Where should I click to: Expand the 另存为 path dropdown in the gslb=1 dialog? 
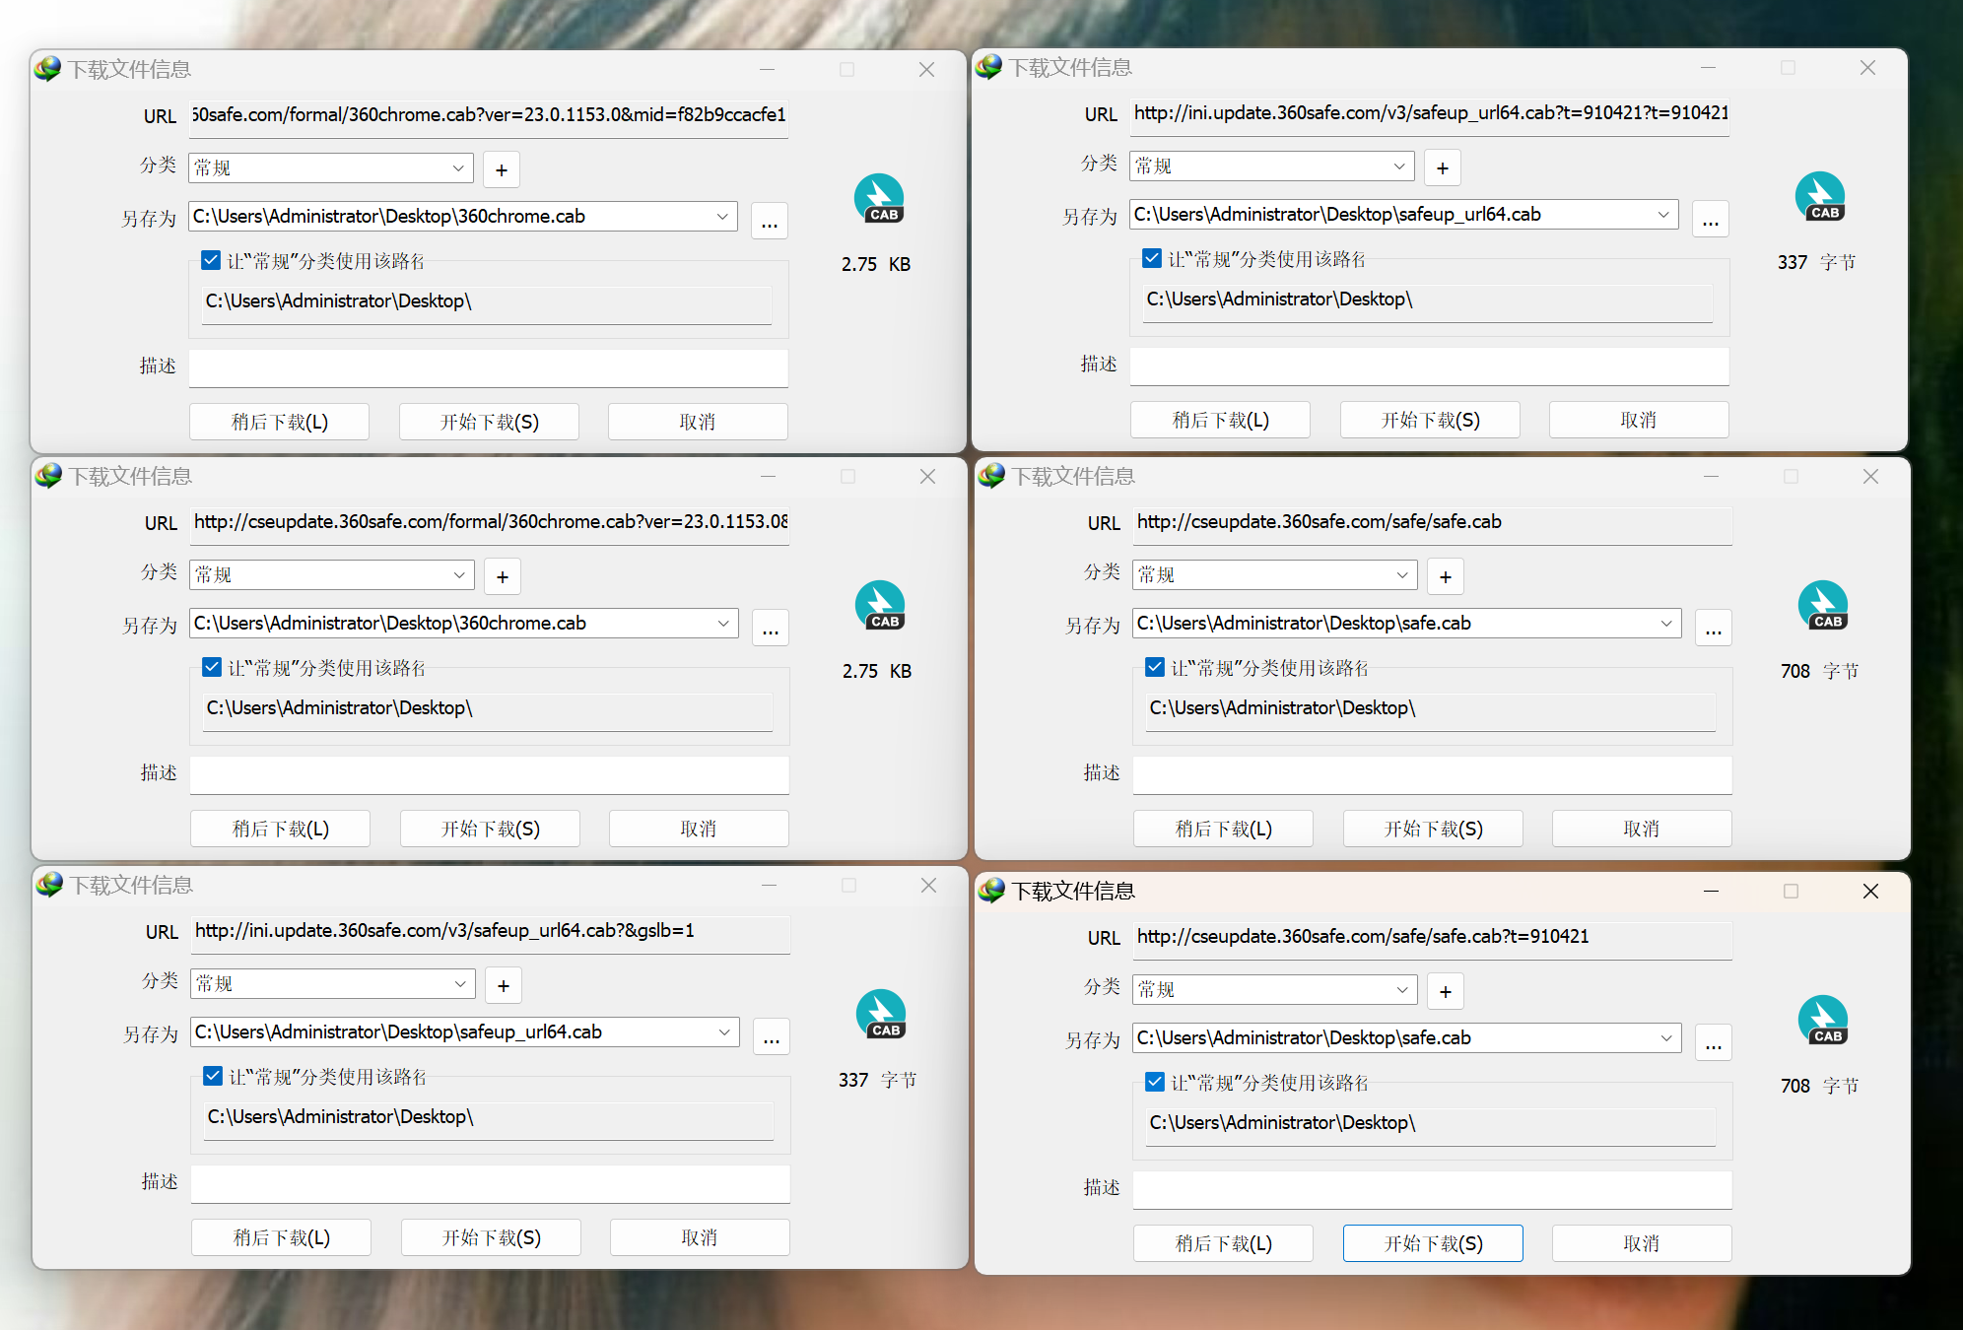[x=724, y=1031]
